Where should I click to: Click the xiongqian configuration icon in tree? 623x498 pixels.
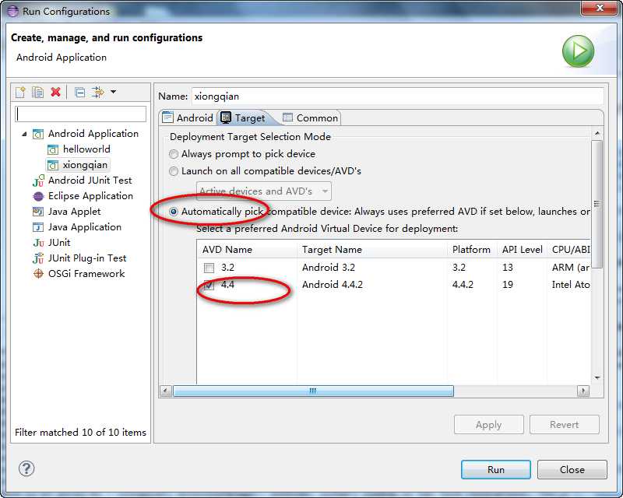(52, 165)
